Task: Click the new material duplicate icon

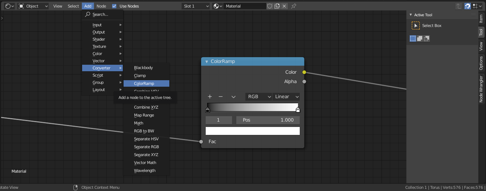Action: pos(277,6)
